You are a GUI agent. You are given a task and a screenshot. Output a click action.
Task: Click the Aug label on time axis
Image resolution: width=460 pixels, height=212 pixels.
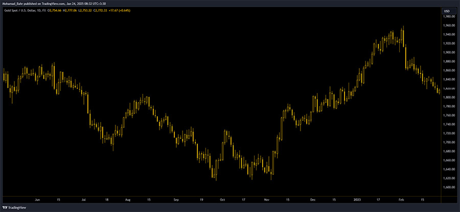coord(127,201)
